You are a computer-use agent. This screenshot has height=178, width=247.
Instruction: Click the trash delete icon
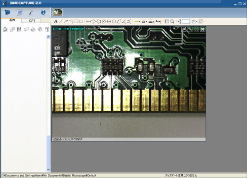tap(47, 29)
